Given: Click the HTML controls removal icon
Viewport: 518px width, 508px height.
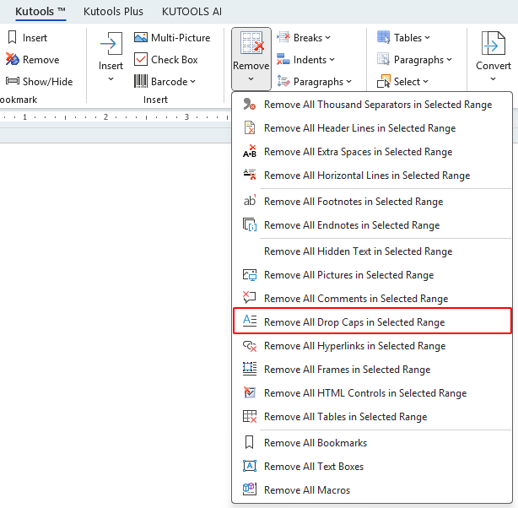Looking at the screenshot, I should tap(250, 392).
